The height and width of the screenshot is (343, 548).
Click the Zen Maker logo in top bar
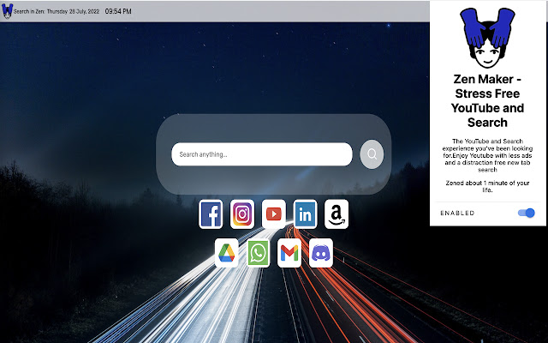8,11
